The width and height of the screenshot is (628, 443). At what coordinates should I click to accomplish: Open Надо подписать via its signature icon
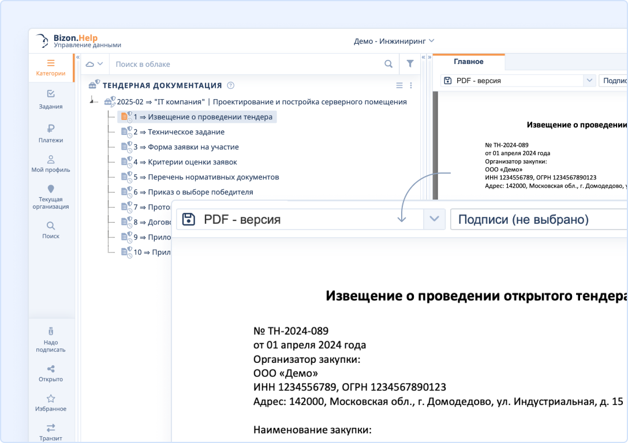pyautogui.click(x=51, y=332)
